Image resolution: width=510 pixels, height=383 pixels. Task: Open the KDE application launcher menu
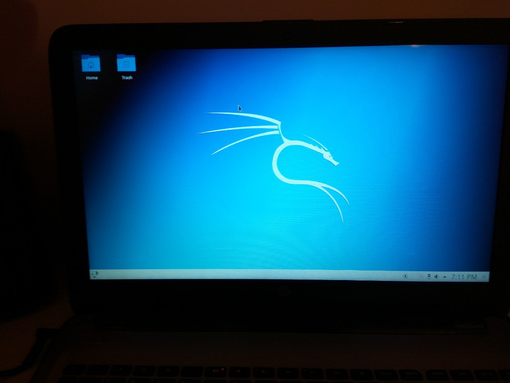(x=94, y=274)
